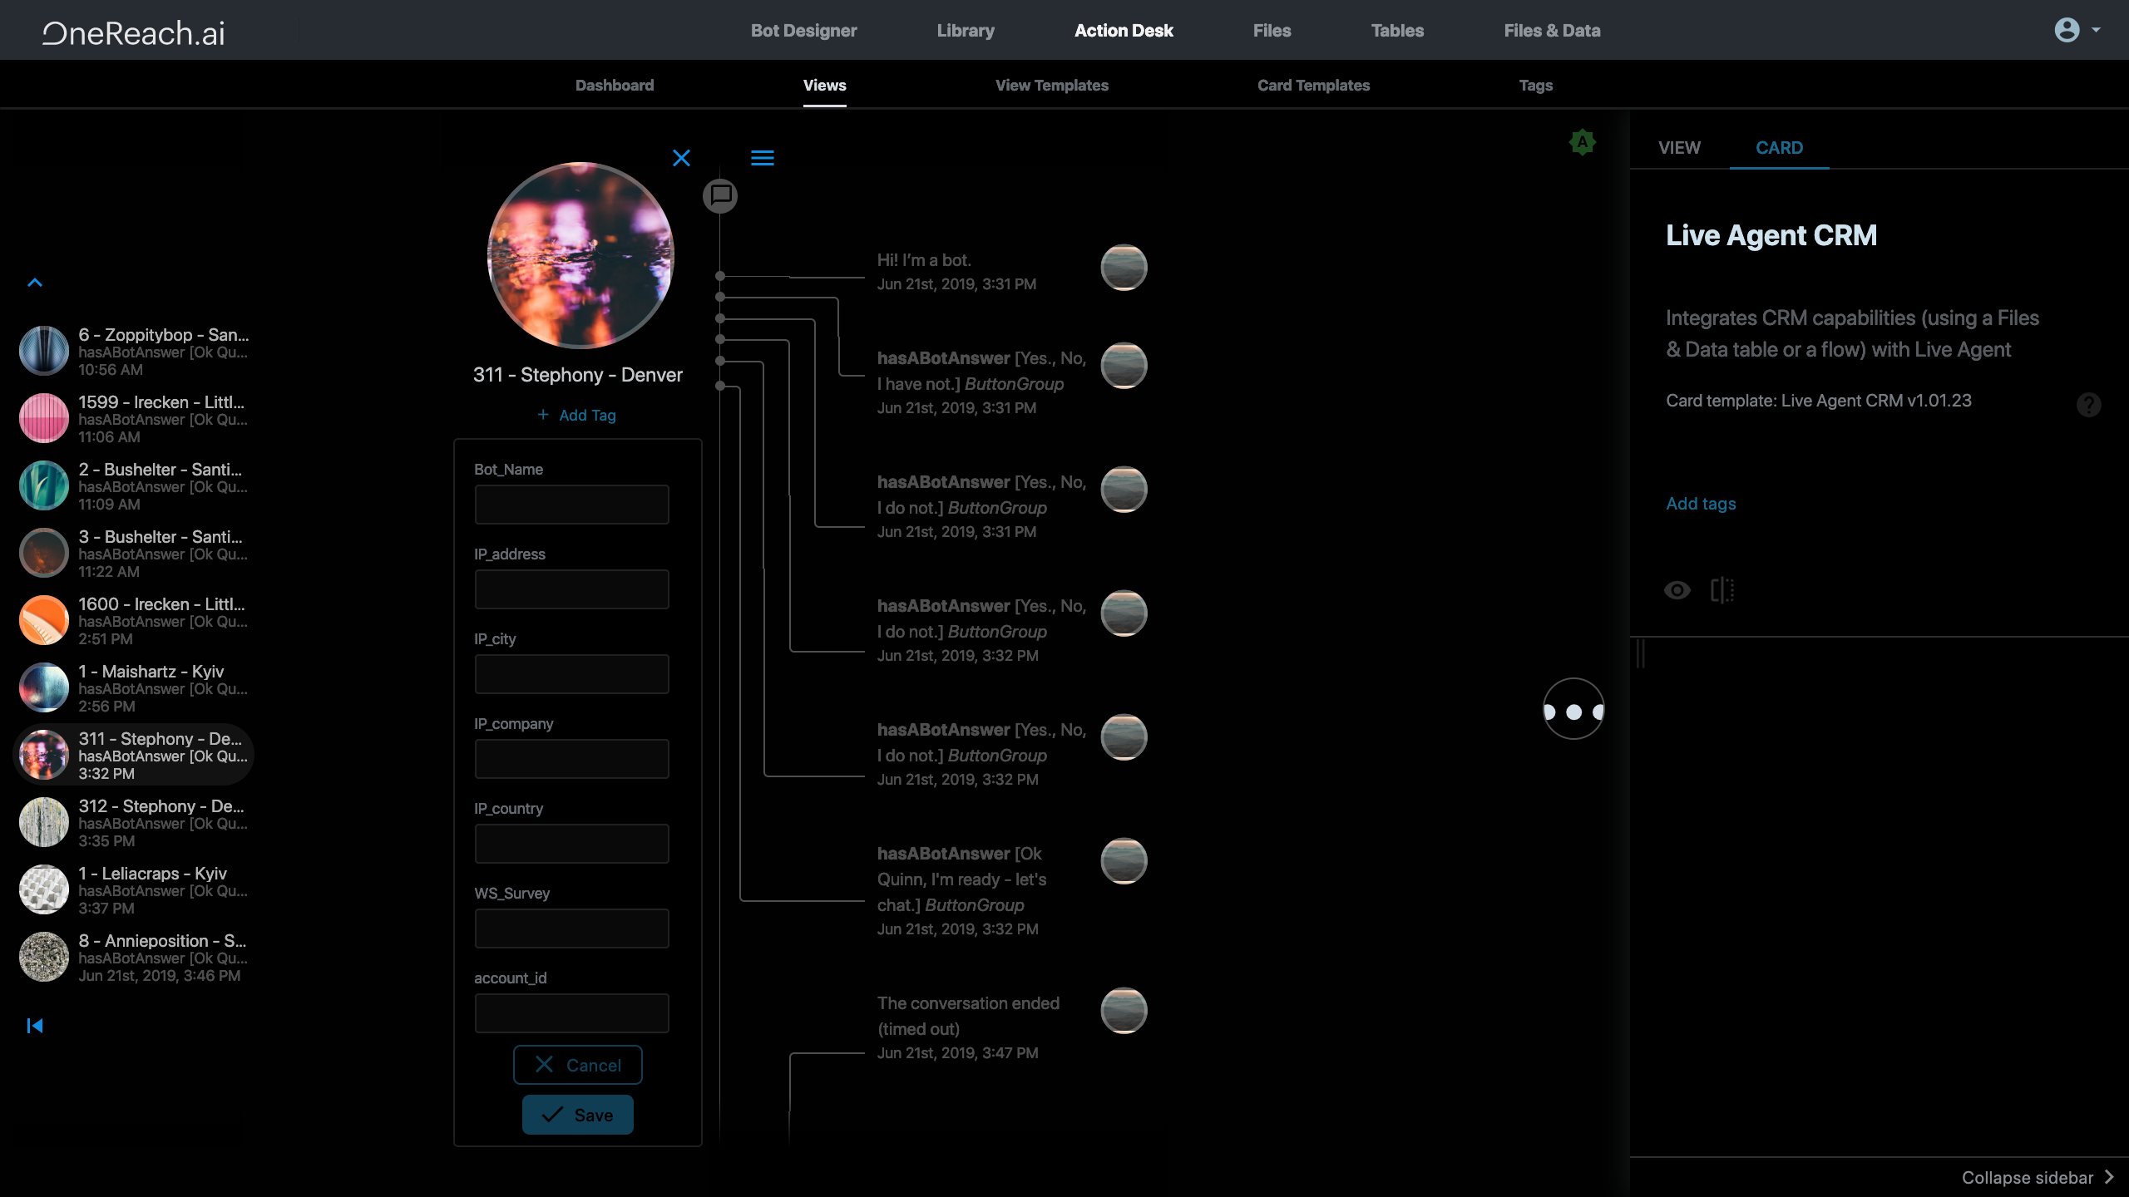Click the skip-to-start icon below the conversation list
The image size is (2129, 1197).
[35, 1025]
